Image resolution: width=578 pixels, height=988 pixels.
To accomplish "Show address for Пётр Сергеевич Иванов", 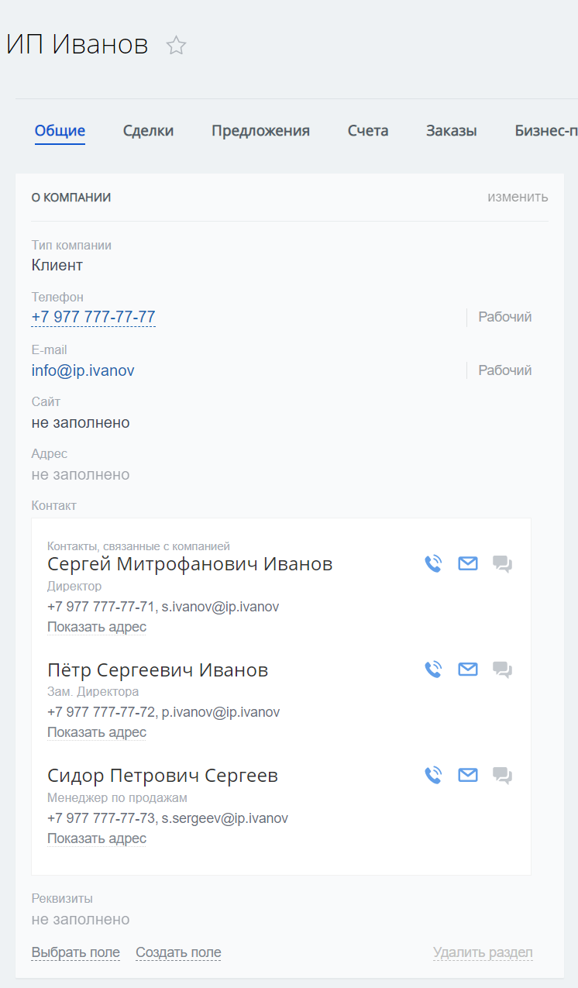I will pos(97,732).
